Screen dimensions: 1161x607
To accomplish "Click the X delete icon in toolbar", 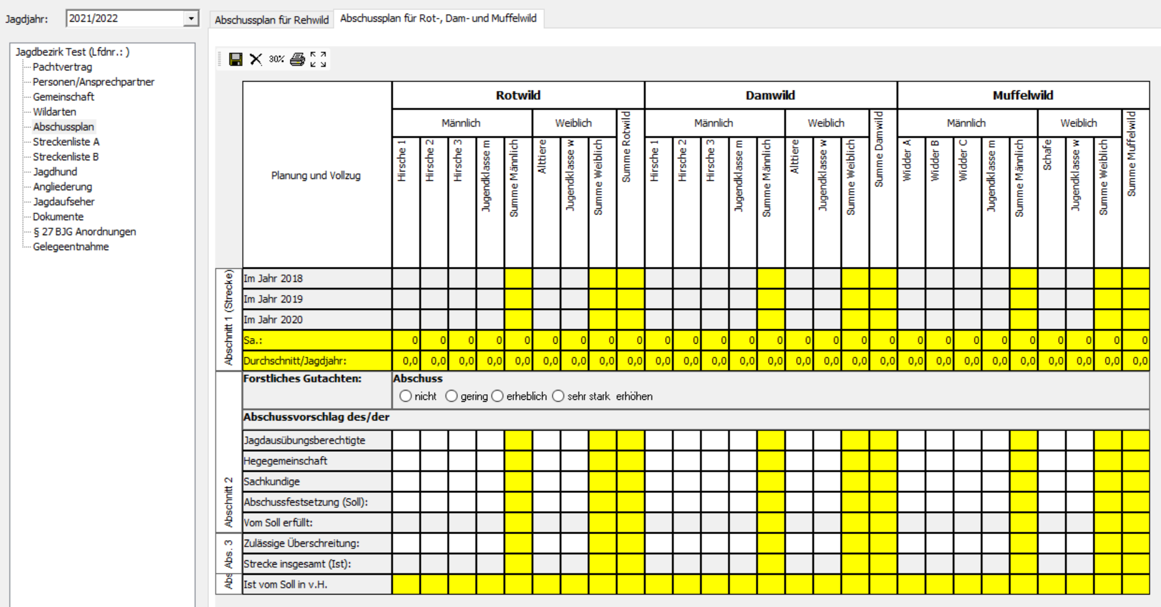I will pos(256,59).
